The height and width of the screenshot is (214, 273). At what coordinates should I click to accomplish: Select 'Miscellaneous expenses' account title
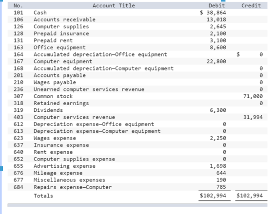coord(69,180)
